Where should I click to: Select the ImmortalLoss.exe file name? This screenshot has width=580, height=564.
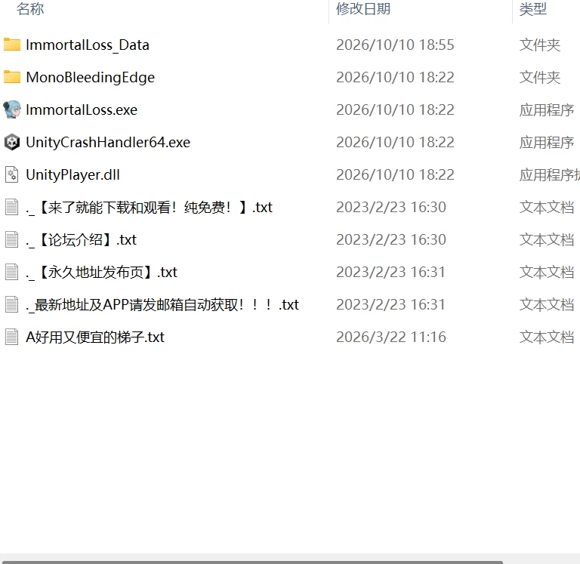[x=82, y=109]
